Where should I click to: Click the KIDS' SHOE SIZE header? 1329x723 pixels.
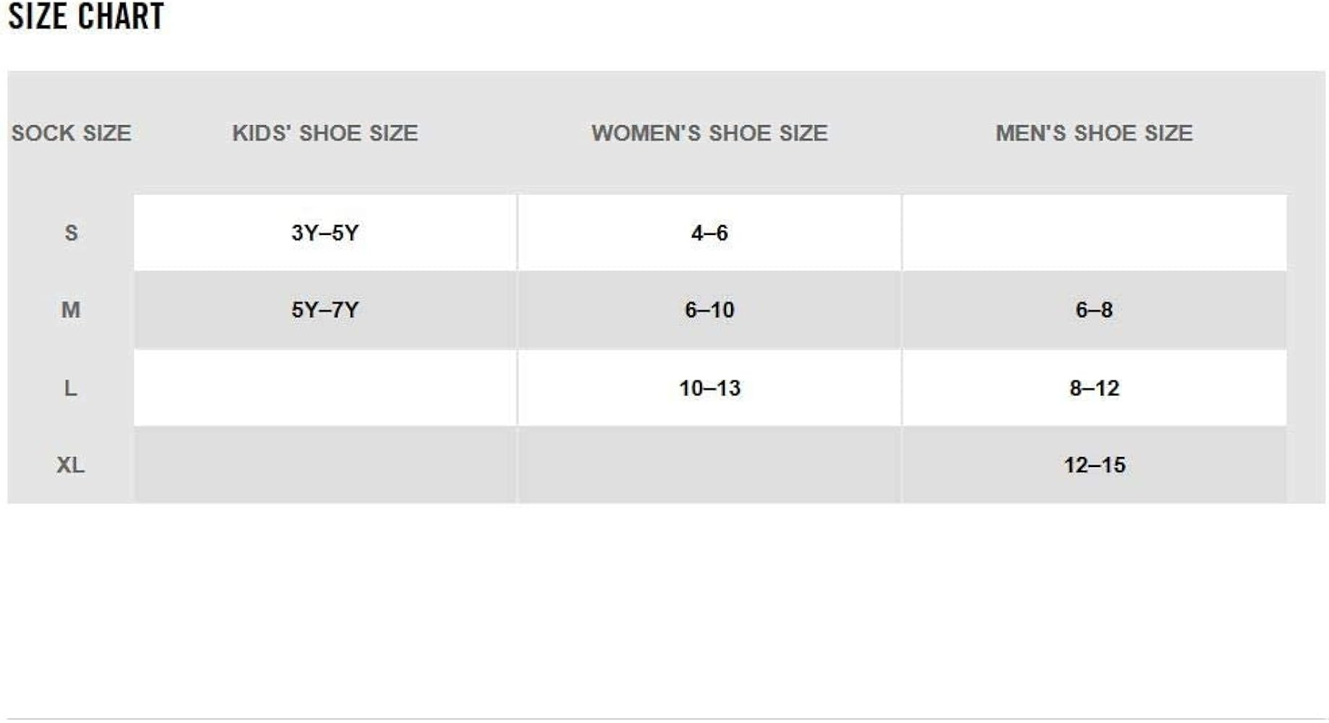(x=325, y=133)
